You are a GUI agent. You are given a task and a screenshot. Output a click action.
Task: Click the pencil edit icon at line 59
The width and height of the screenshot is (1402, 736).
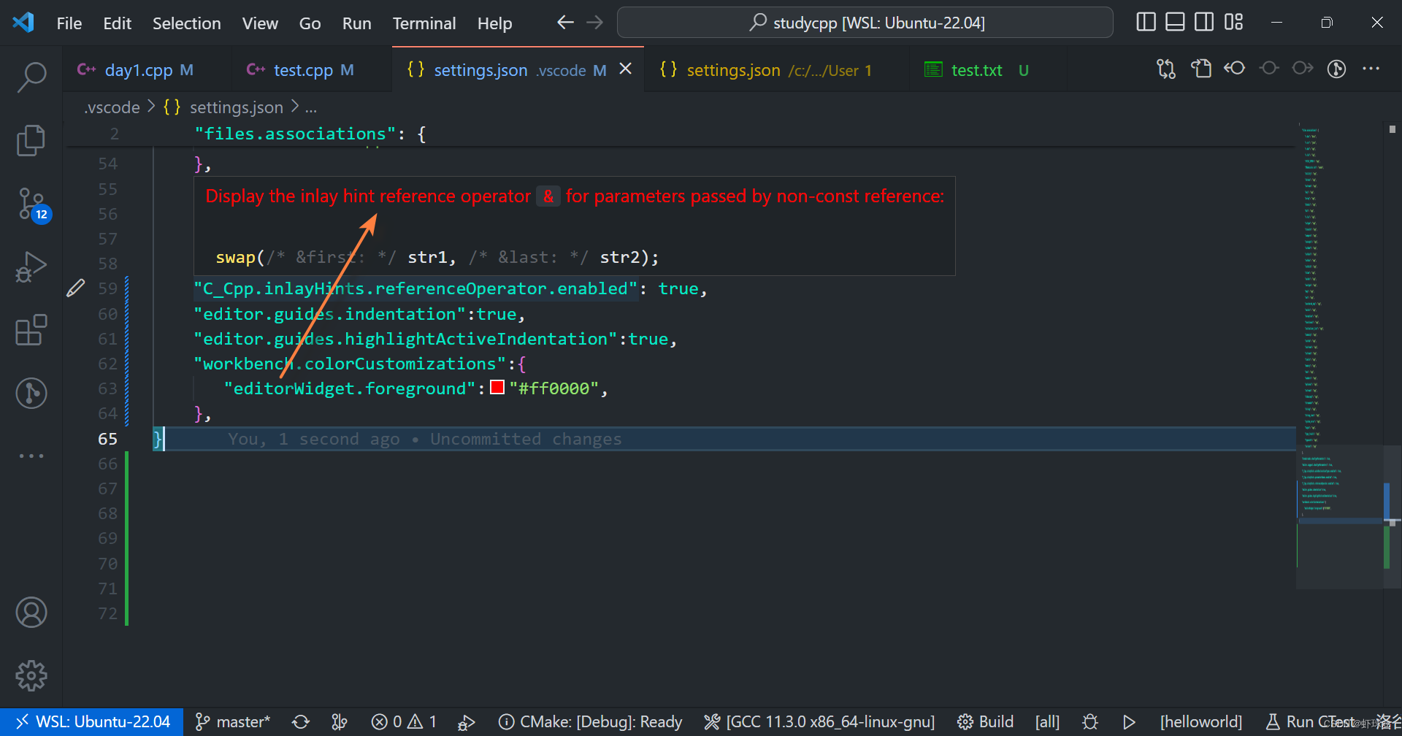coord(76,288)
